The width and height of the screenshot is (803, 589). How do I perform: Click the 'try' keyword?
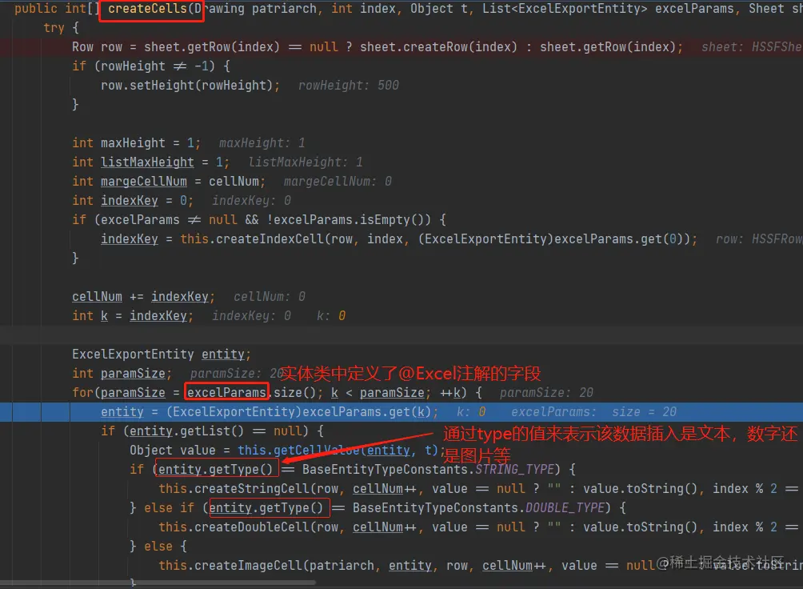54,28
